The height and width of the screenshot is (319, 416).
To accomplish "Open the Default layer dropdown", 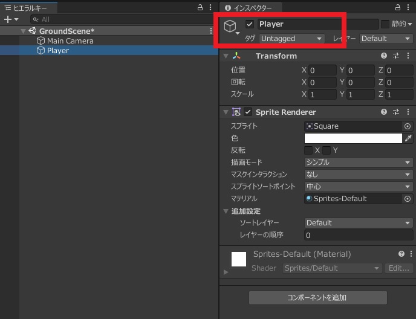I will click(x=386, y=39).
